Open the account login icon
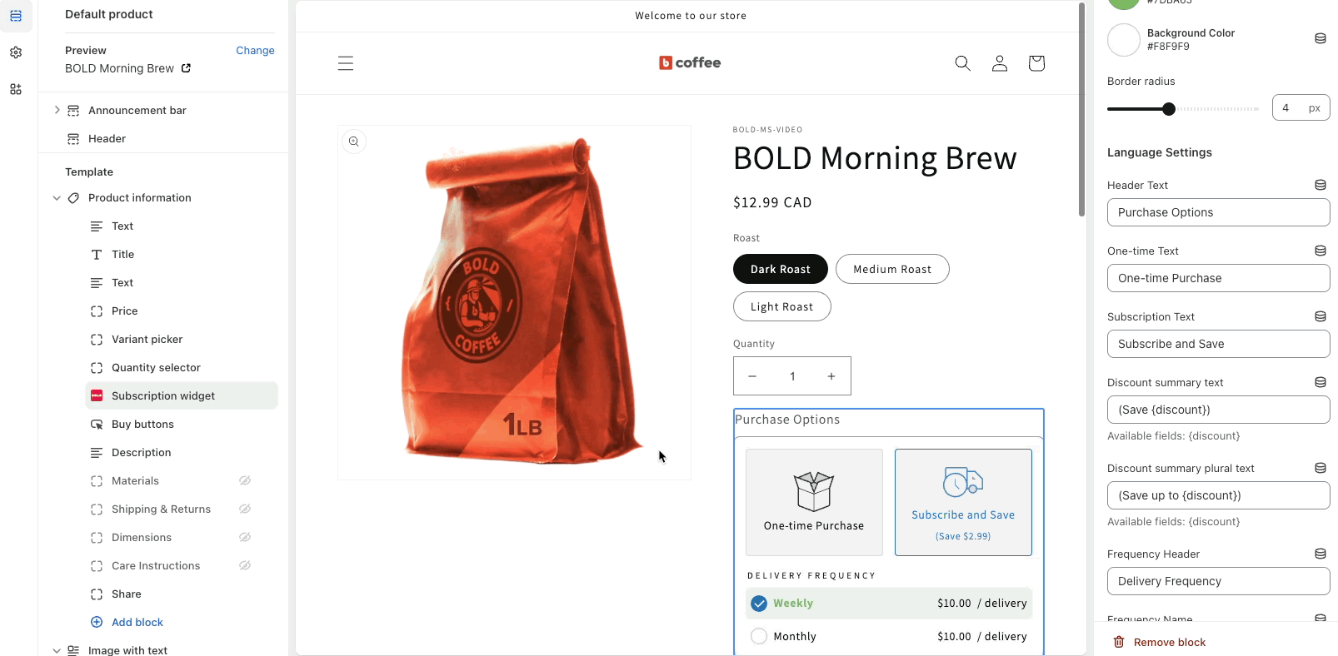 coord(1000,63)
